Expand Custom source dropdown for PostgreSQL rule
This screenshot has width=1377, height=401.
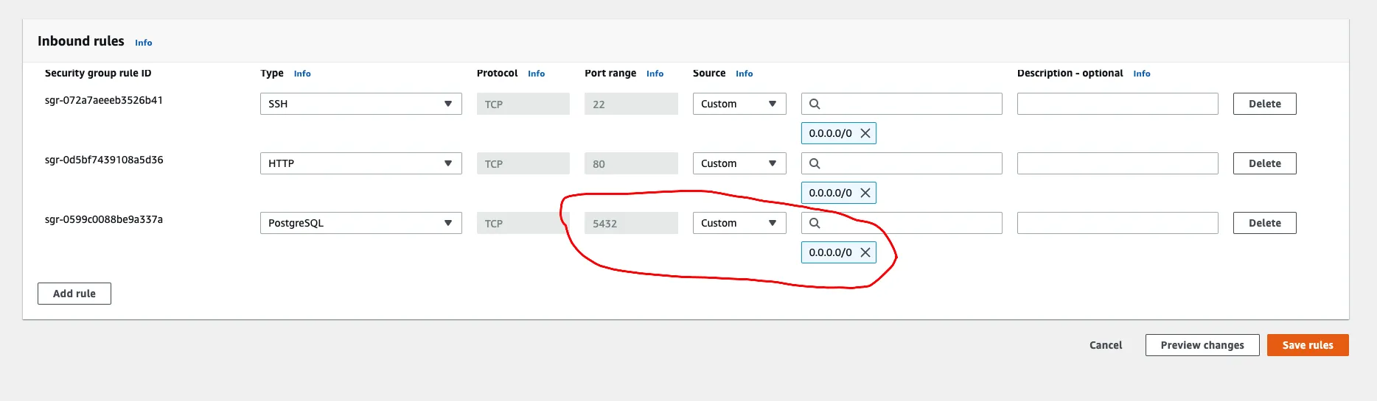click(x=739, y=223)
